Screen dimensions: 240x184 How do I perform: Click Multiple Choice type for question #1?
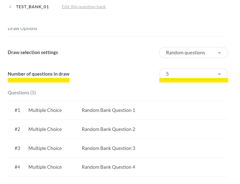(45, 110)
